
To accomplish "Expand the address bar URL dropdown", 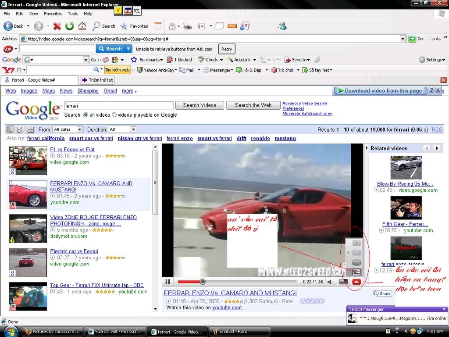I will click(x=403, y=39).
